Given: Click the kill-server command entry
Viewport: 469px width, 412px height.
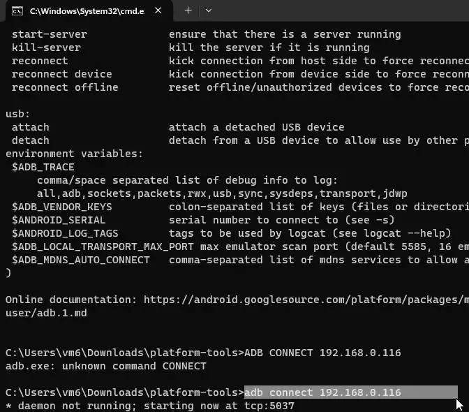Looking at the screenshot, I should 46,47.
